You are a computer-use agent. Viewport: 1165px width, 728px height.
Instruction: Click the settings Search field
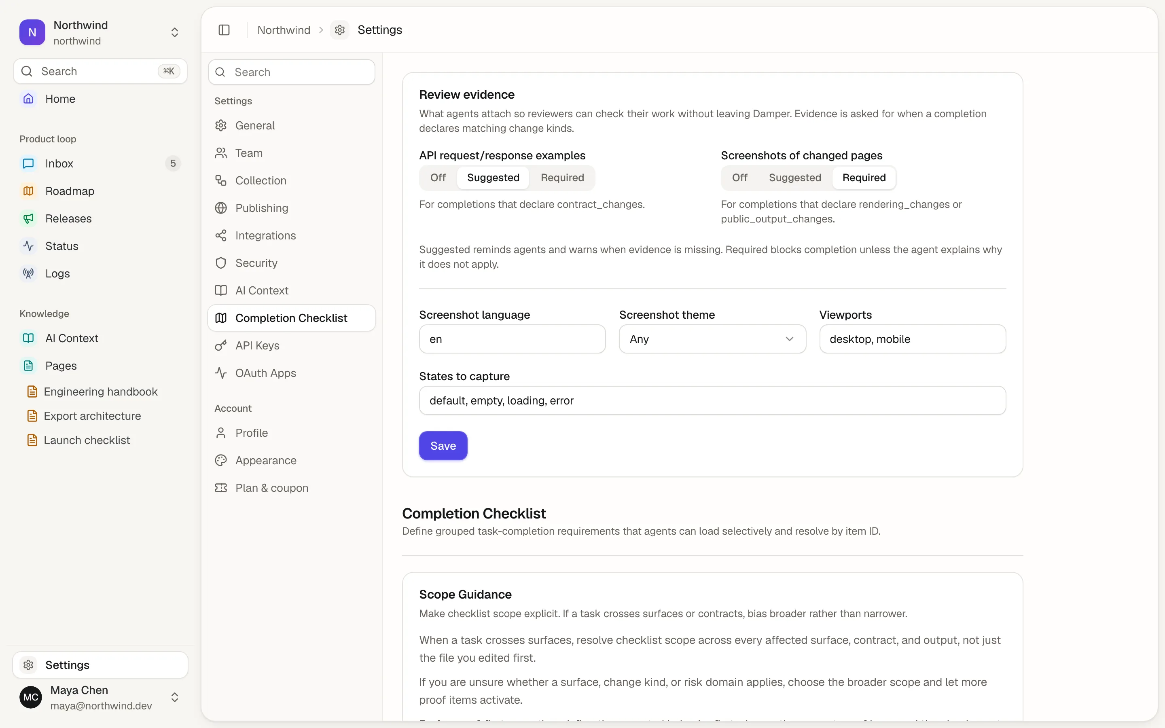coord(291,72)
